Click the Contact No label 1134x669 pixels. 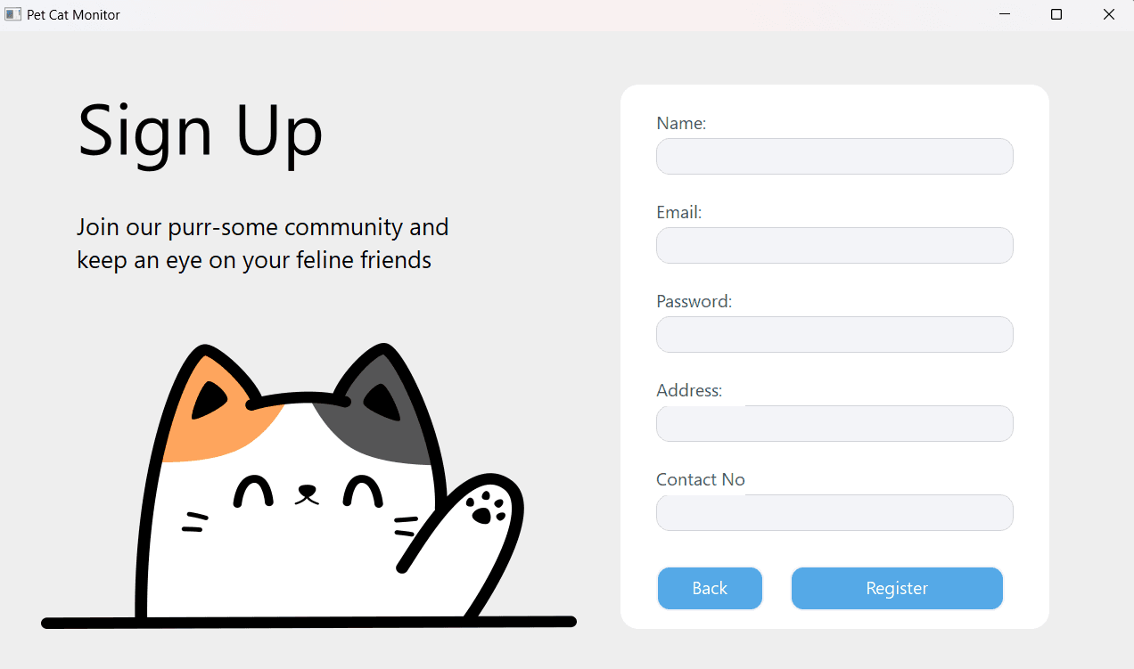[x=701, y=479]
